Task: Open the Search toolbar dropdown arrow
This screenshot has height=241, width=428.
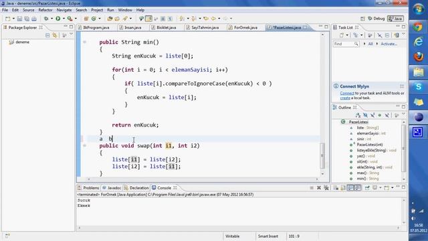Action: click(x=130, y=19)
